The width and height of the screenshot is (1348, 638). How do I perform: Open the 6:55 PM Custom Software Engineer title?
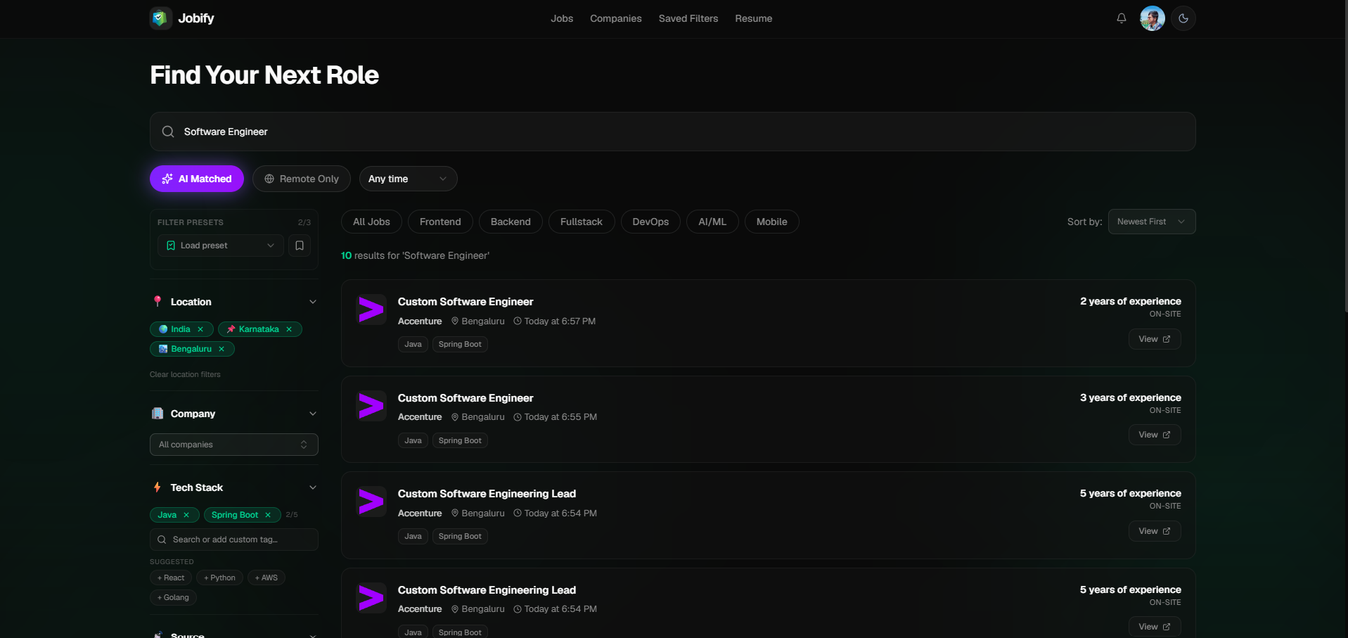466,398
